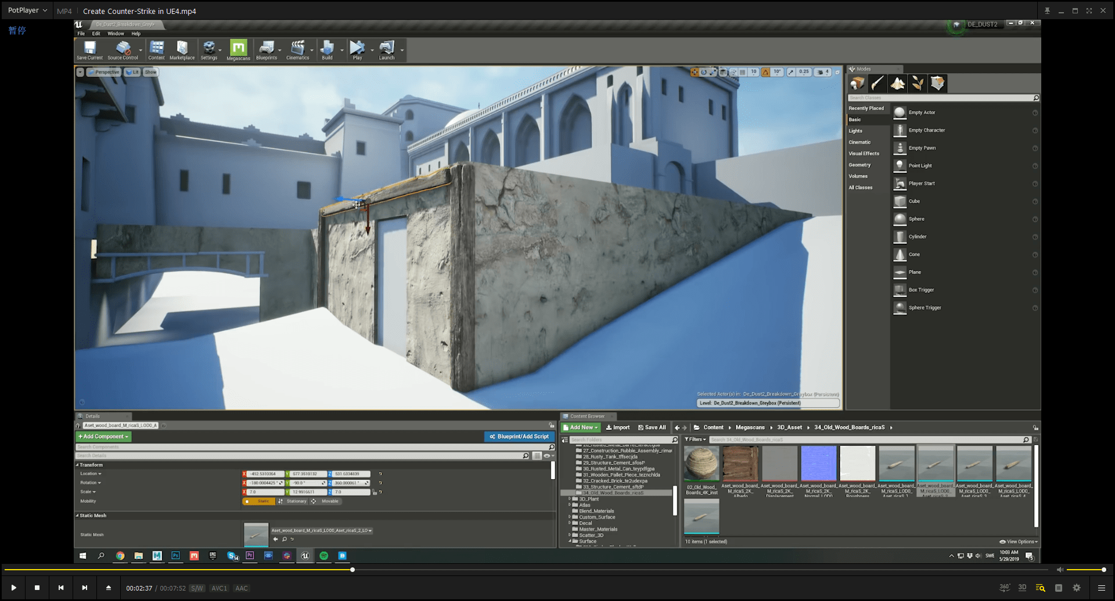Select the viewport scale gizmo tool

[713, 73]
